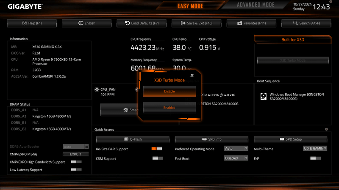
Task: Click the BIOS Ver. F32d entry
Action: [25, 53]
